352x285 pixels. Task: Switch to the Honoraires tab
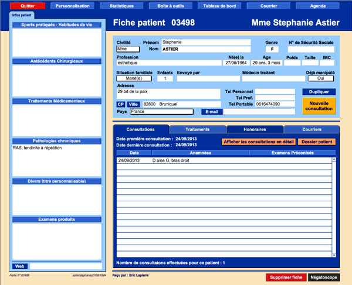254,129
